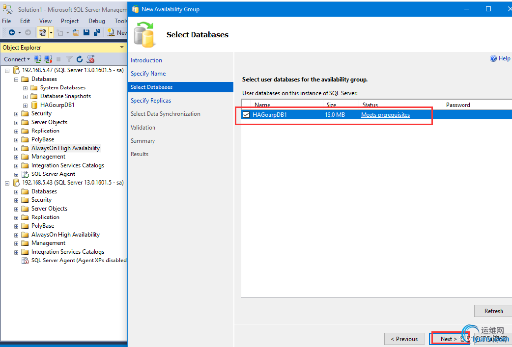
Task: Click the Database Snapshots folder icon
Action: 34,96
